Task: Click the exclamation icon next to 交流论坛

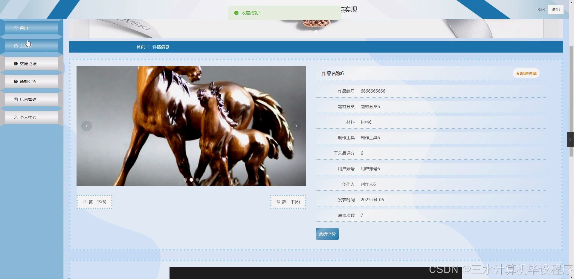Action: pos(16,63)
